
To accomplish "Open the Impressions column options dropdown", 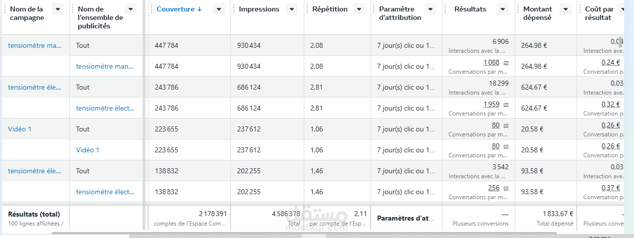I will point(292,9).
